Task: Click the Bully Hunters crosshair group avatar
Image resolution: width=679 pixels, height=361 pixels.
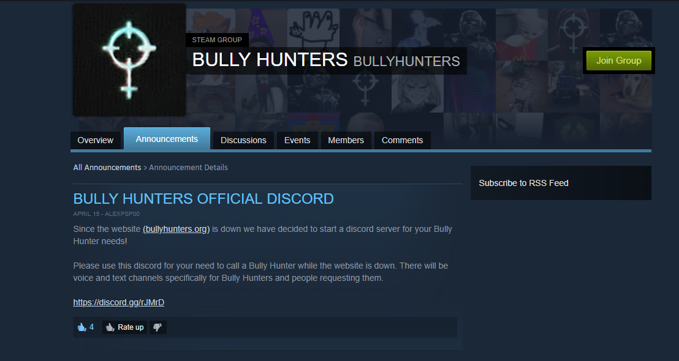Action: point(129,60)
